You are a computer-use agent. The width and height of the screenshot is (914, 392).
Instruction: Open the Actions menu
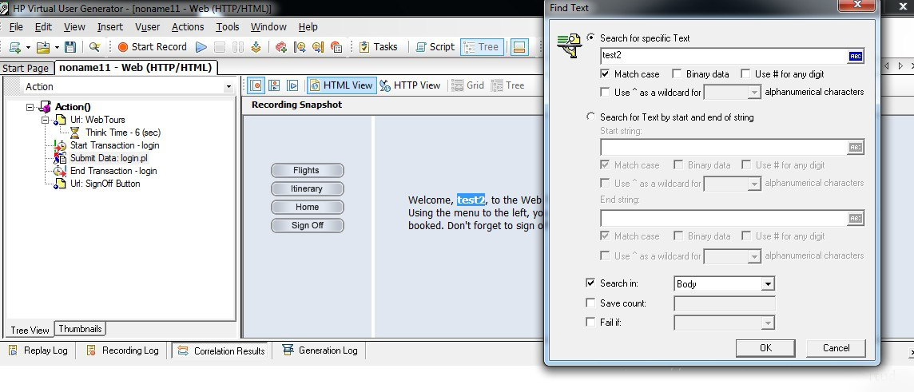coord(188,27)
